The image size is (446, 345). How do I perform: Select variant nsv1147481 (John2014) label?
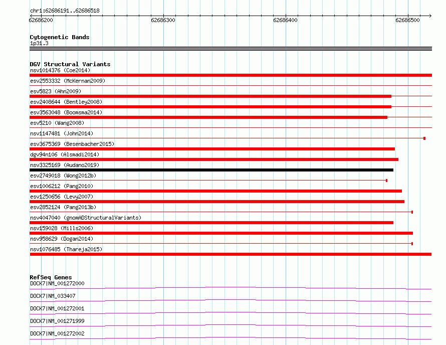click(x=62, y=133)
